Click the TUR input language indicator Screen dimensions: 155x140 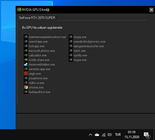(118, 135)
